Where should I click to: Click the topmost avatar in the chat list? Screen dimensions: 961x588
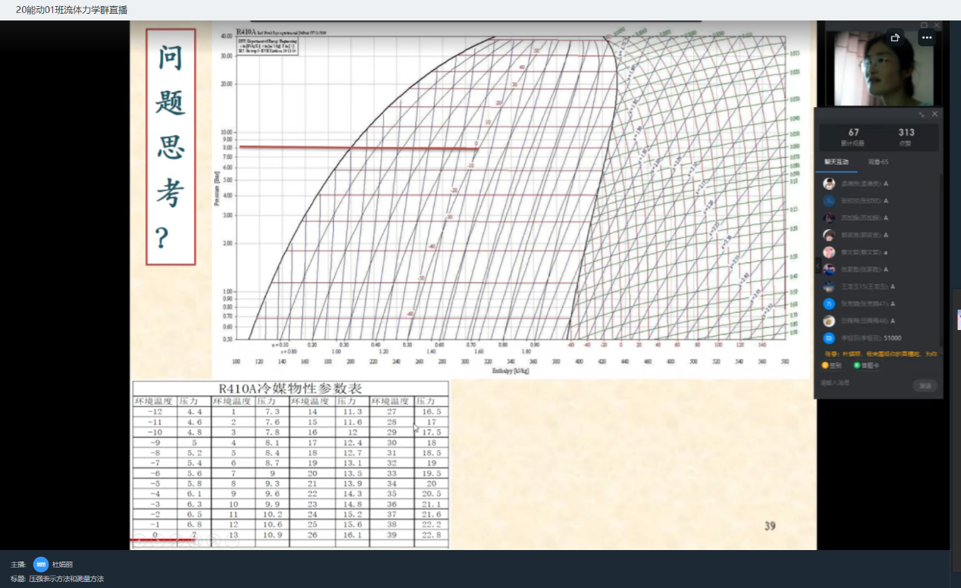[x=830, y=184]
